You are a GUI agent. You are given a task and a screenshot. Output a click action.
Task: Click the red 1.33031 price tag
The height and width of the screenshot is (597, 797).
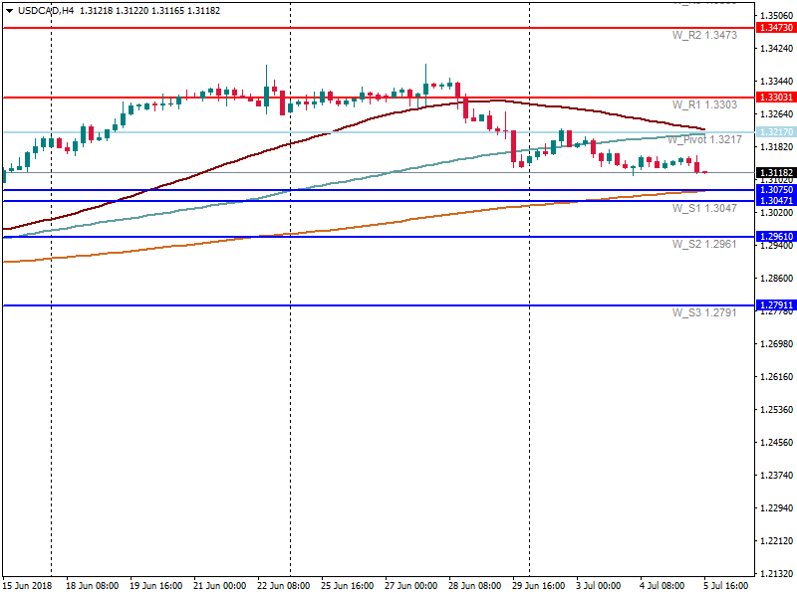point(775,98)
